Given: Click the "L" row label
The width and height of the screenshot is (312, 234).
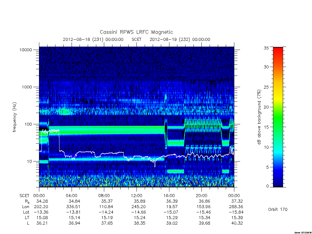Looking at the screenshot, I should pyautogui.click(x=28, y=223).
